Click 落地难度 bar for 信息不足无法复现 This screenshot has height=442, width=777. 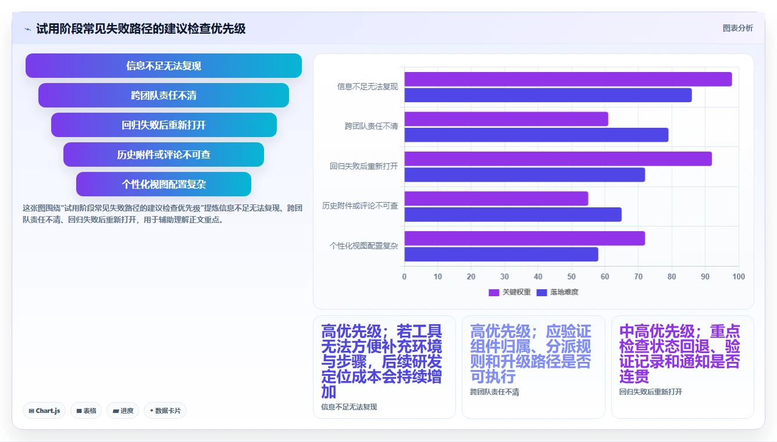[548, 95]
